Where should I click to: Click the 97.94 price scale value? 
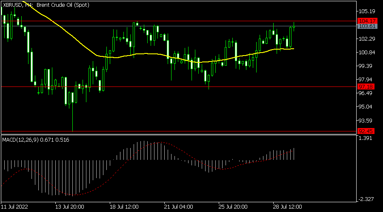(366, 80)
